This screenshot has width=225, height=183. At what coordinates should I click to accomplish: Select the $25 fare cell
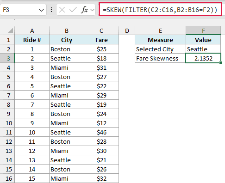(101, 49)
